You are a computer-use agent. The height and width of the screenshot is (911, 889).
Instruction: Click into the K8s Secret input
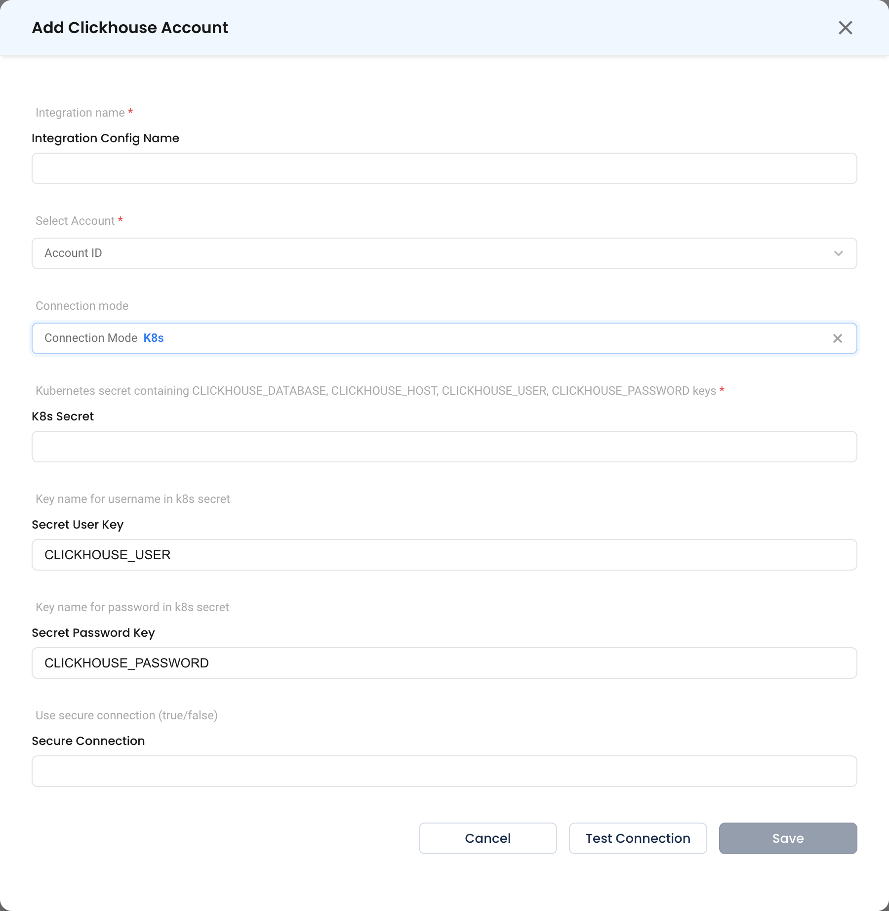point(444,447)
